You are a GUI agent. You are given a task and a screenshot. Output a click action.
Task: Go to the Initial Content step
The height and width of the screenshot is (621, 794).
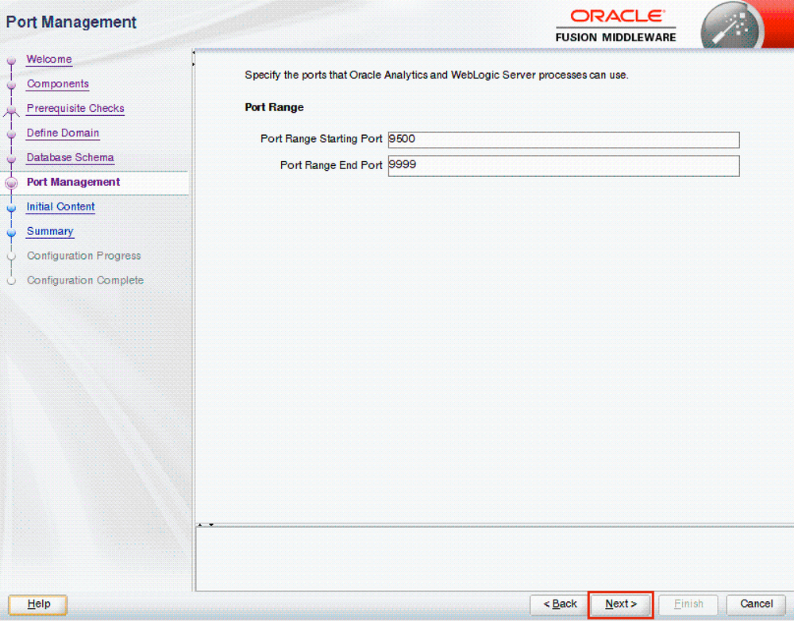click(x=61, y=206)
